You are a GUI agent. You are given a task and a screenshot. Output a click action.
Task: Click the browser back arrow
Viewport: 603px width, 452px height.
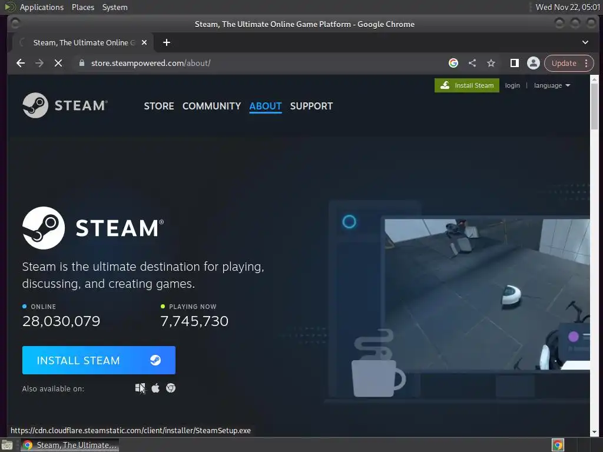pos(21,63)
